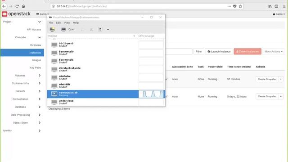
Task: Click the Shut Down VM toolbar icon
Action: point(100,29)
